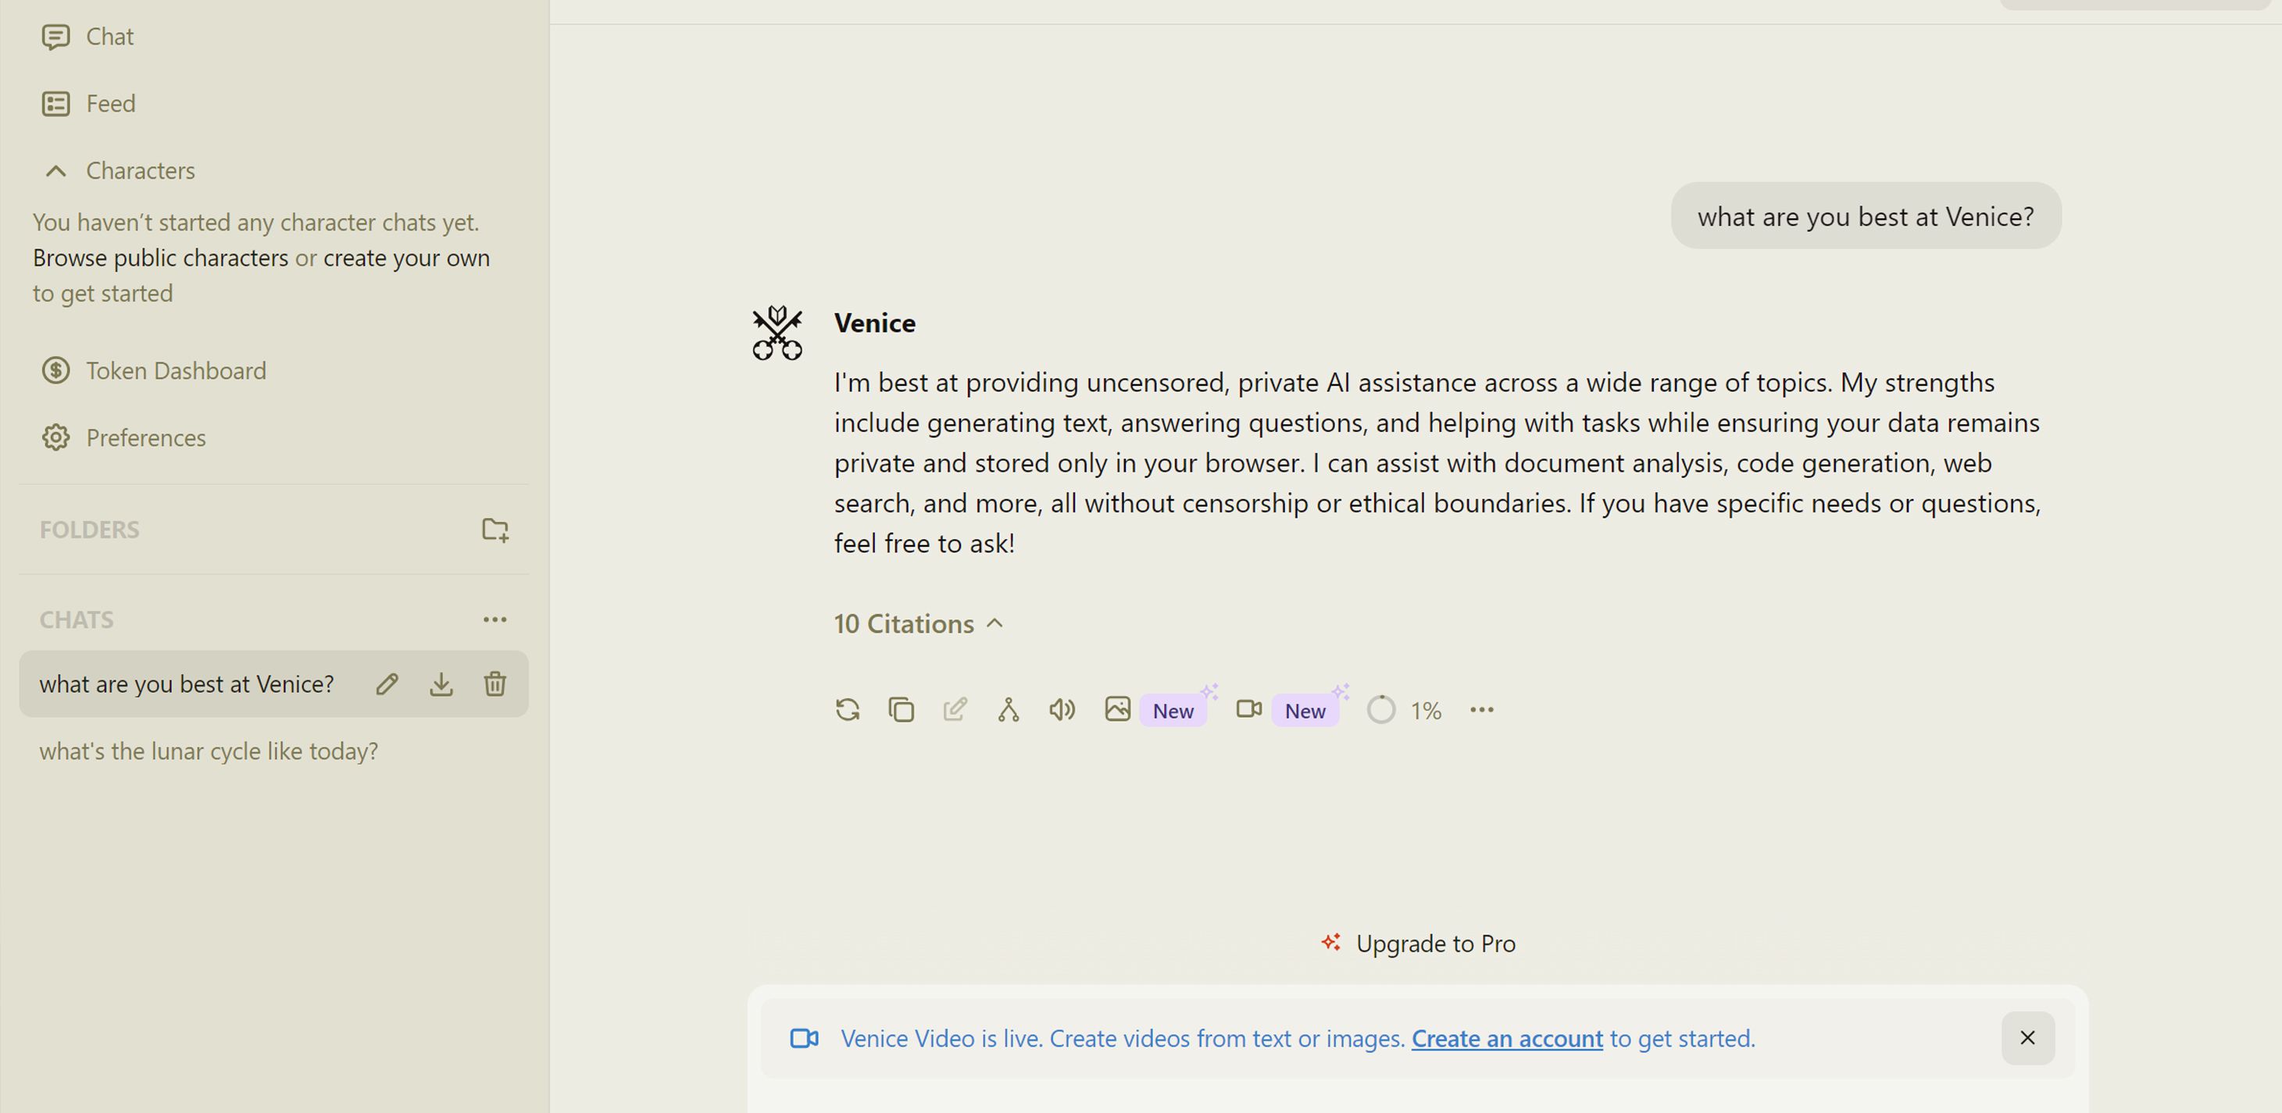Image resolution: width=2282 pixels, height=1113 pixels.
Task: Create a video from the response
Action: pyautogui.click(x=1249, y=709)
